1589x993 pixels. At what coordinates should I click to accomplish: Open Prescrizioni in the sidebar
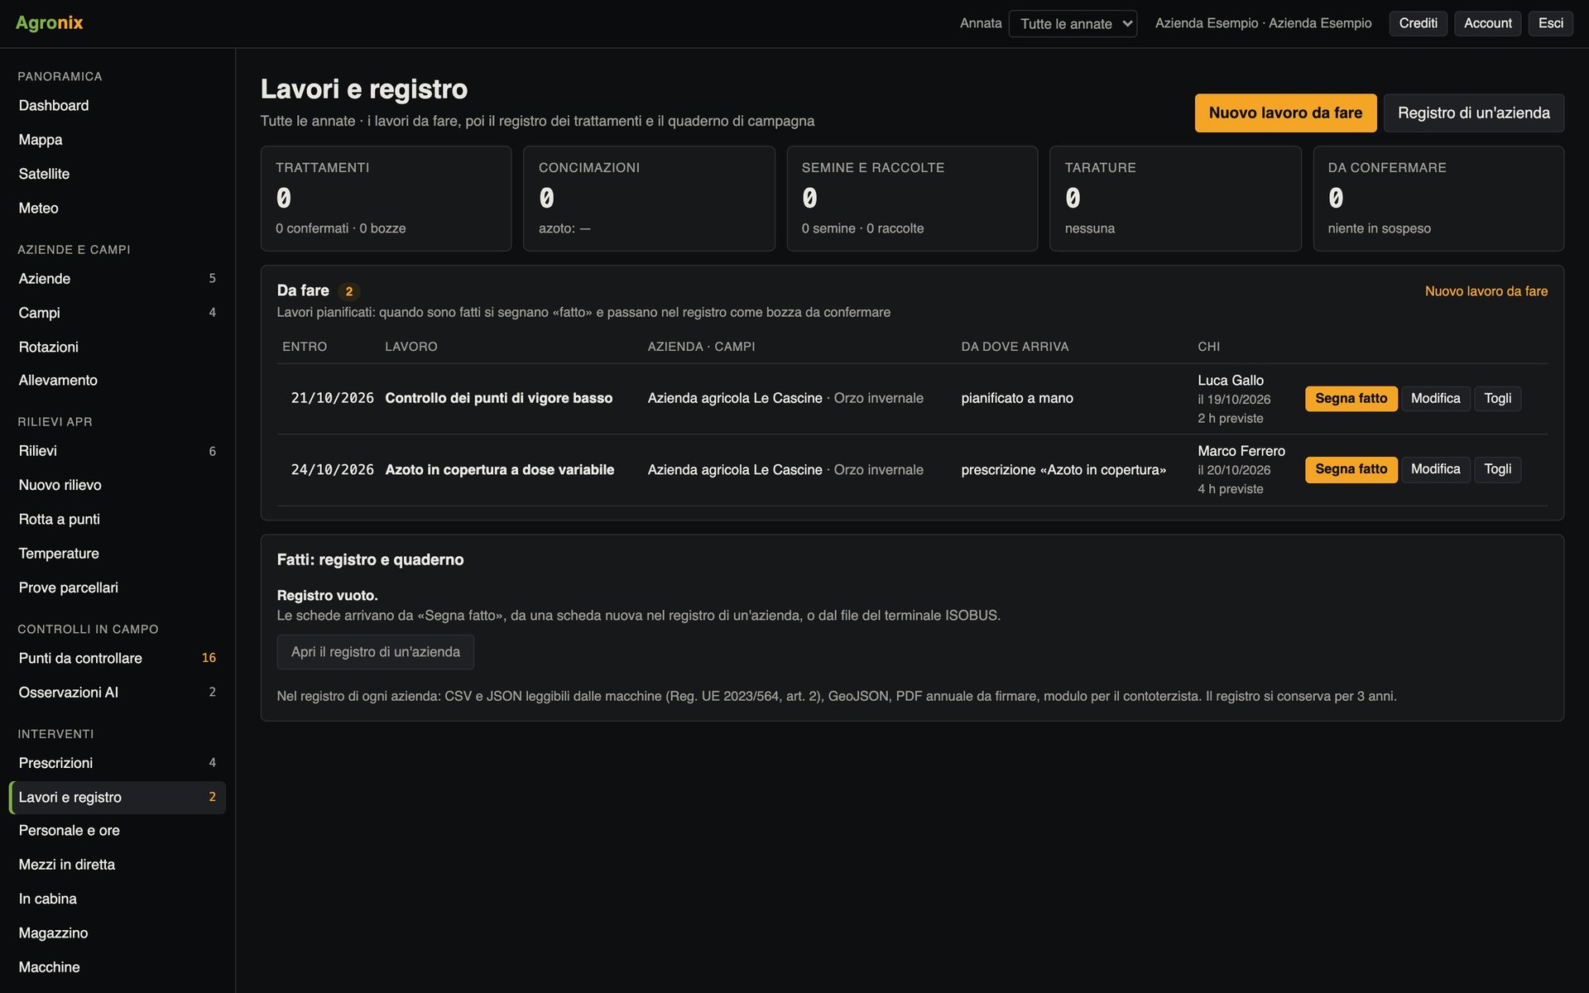118,763
